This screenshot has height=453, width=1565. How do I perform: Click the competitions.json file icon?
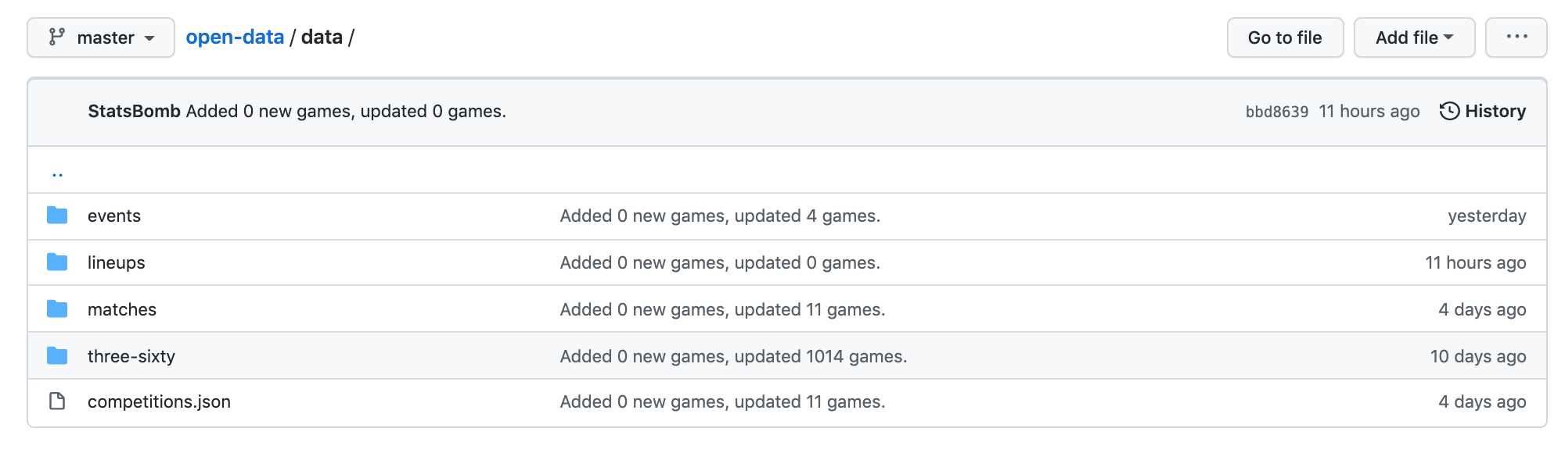[57, 401]
